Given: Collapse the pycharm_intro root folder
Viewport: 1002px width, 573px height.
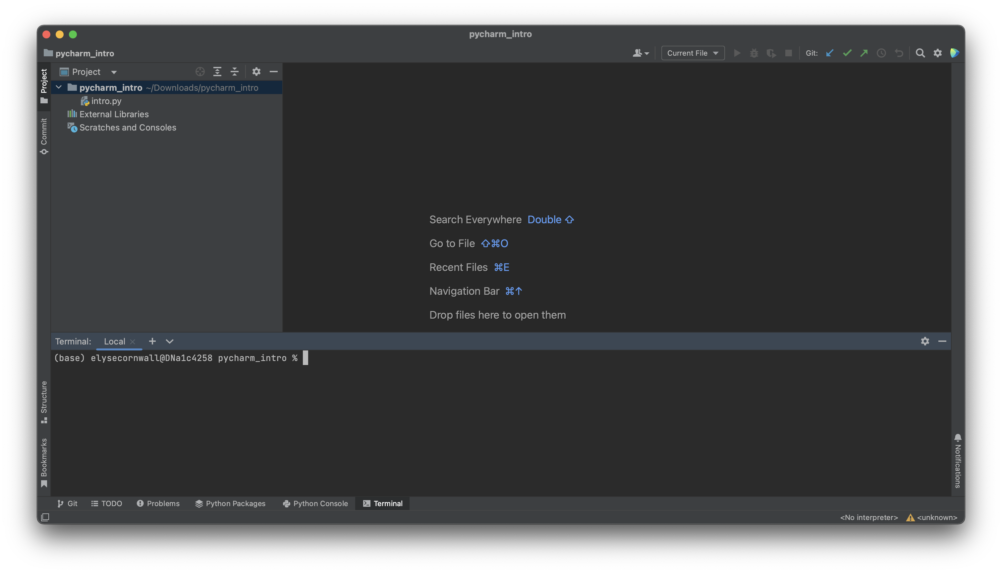Looking at the screenshot, I should pos(59,87).
